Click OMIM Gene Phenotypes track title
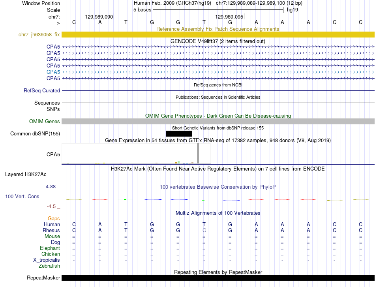This screenshot has width=375, height=287. 218,116
